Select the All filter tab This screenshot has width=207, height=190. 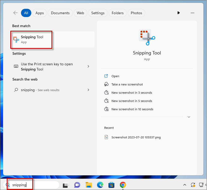click(x=26, y=13)
